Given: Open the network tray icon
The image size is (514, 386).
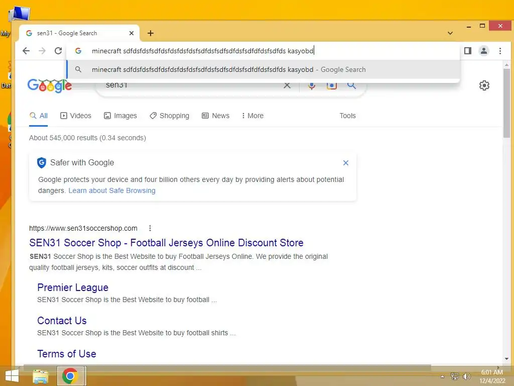Looking at the screenshot, I should pyautogui.click(x=455, y=376).
